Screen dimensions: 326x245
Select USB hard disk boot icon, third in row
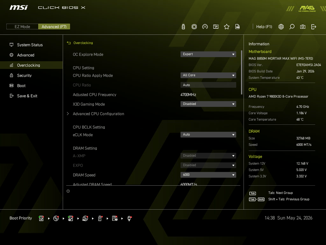pos(71,218)
